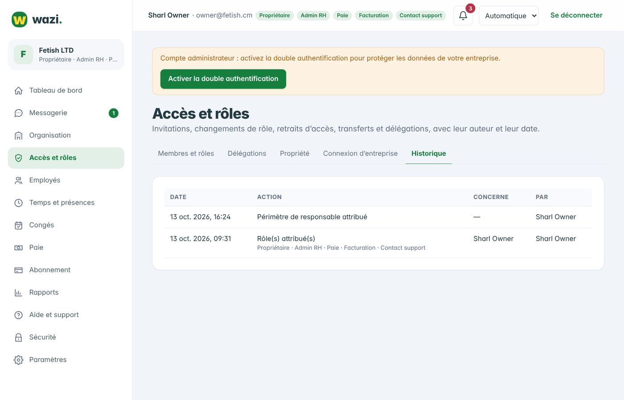Click the Facturation role badge
The height and width of the screenshot is (400, 624).
pyautogui.click(x=374, y=16)
